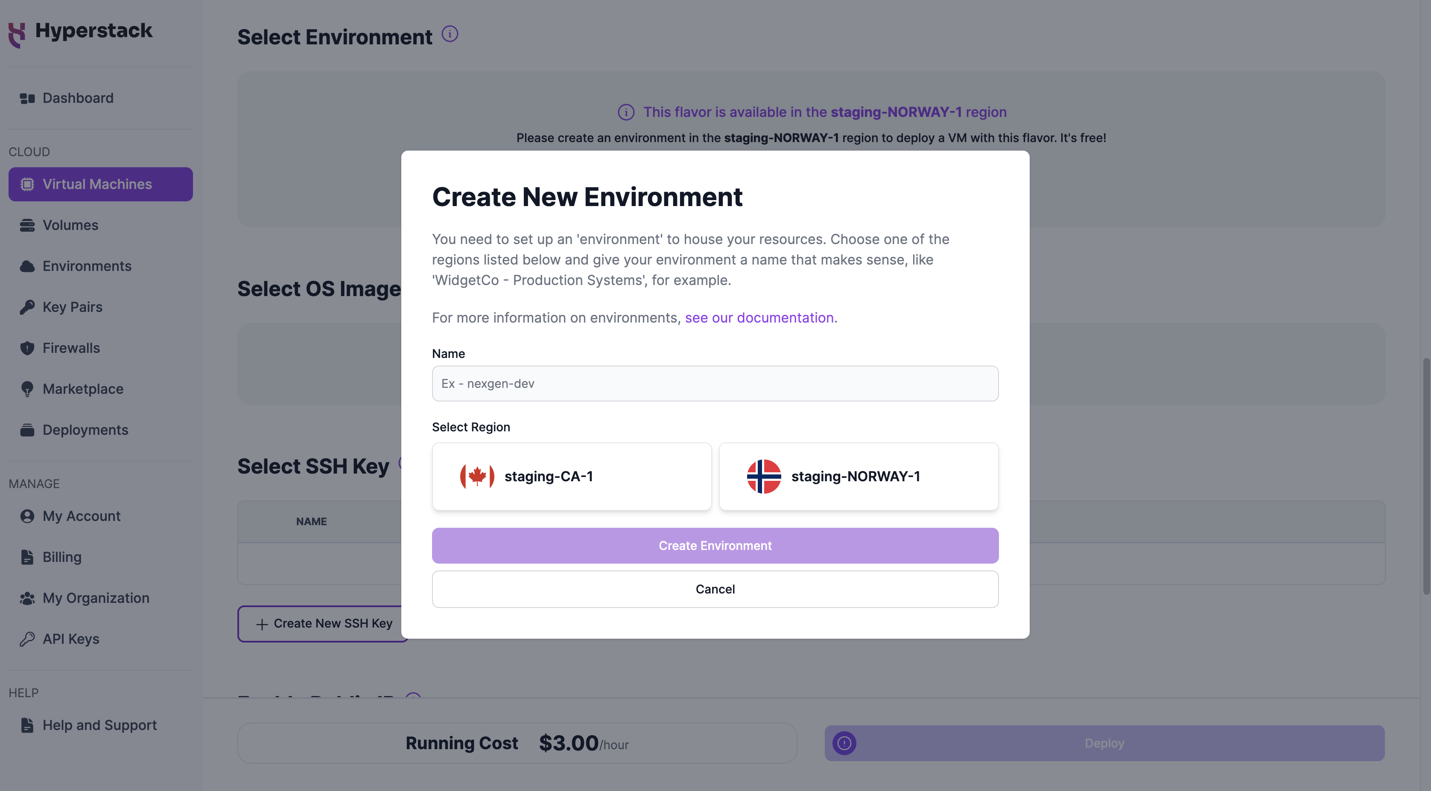Viewport: 1431px width, 791px height.
Task: Click the Create Environment button
Action: 715,546
